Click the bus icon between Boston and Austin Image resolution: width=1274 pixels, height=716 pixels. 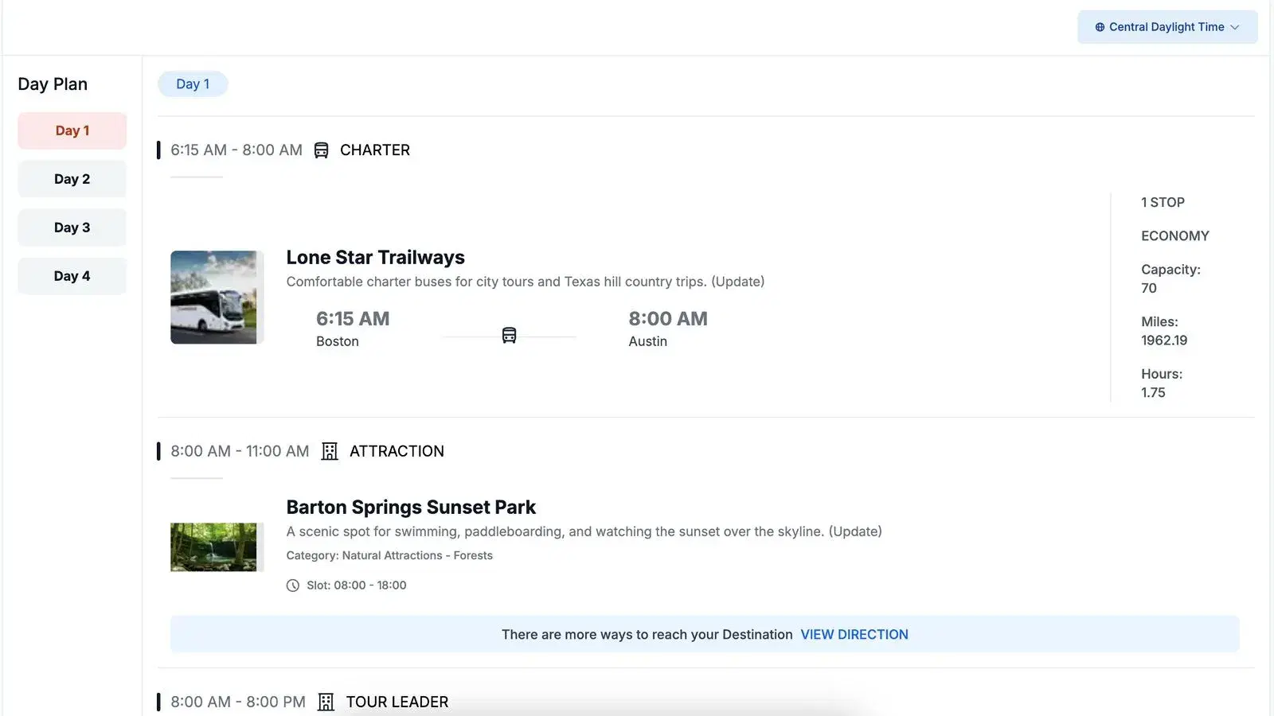(509, 334)
